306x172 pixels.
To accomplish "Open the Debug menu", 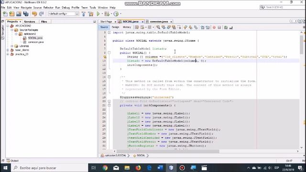I will 66,8.
